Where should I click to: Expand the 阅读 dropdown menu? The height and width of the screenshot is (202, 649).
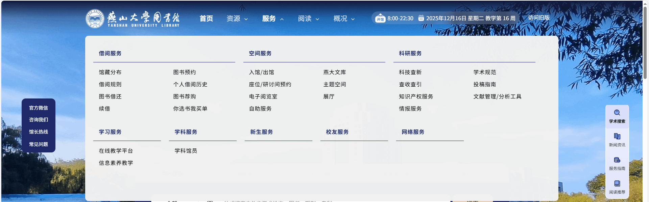pyautogui.click(x=308, y=19)
